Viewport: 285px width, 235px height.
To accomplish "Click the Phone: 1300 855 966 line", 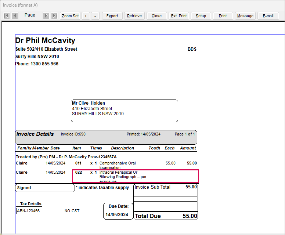I will 37,64.
